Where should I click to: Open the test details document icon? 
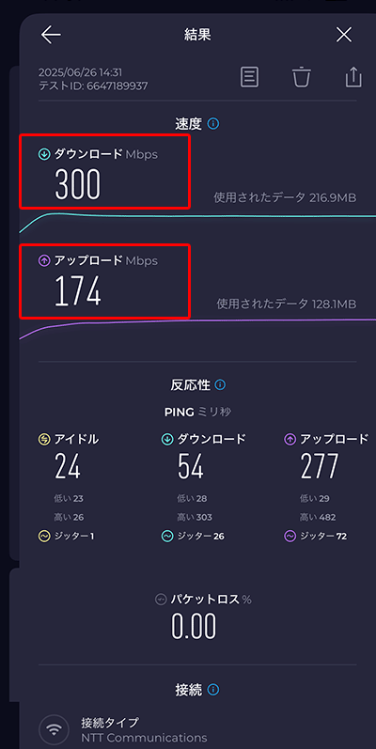click(x=249, y=77)
